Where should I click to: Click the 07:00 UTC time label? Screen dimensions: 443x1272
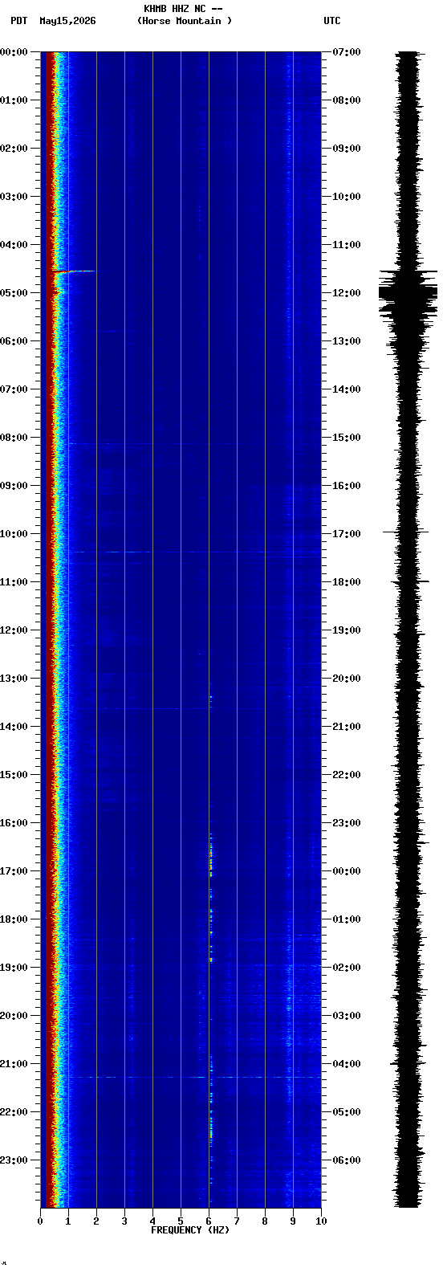[347, 52]
